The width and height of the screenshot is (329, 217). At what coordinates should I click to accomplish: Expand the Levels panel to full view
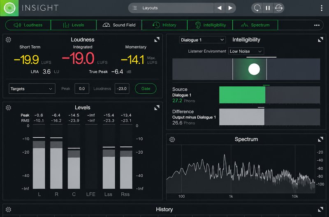click(x=157, y=108)
